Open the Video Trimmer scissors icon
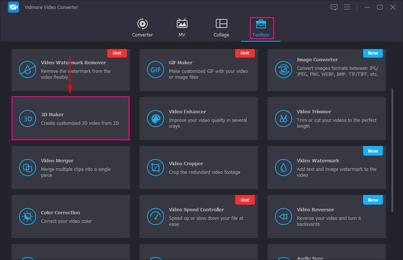 tap(283, 119)
